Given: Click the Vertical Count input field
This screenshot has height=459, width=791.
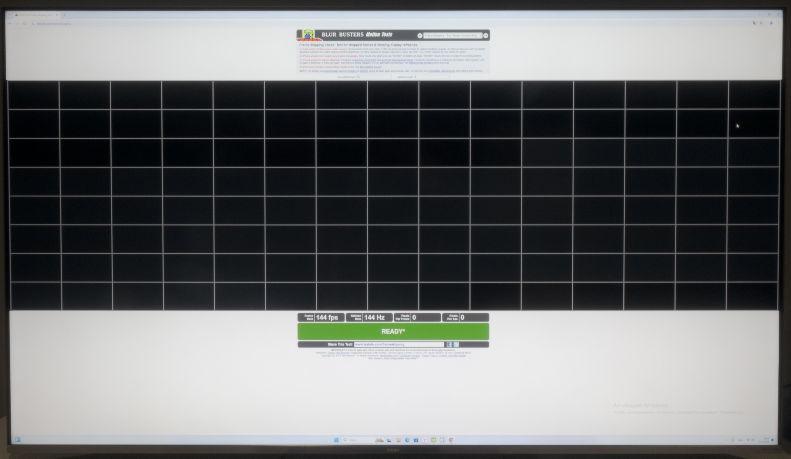Looking at the screenshot, I should pyautogui.click(x=432, y=77).
